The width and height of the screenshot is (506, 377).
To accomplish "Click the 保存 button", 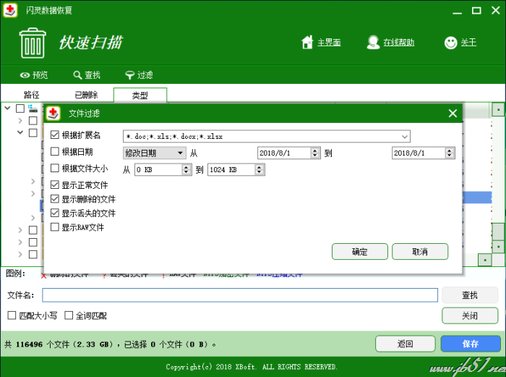I will coord(471,344).
